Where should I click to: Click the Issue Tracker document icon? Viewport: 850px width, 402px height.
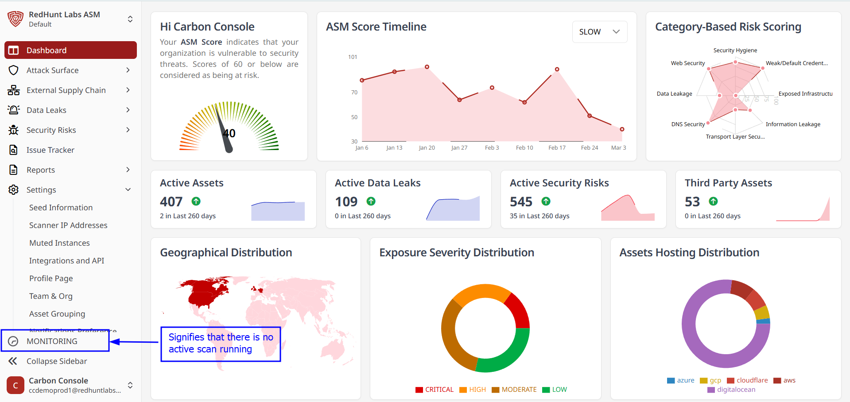pyautogui.click(x=14, y=150)
